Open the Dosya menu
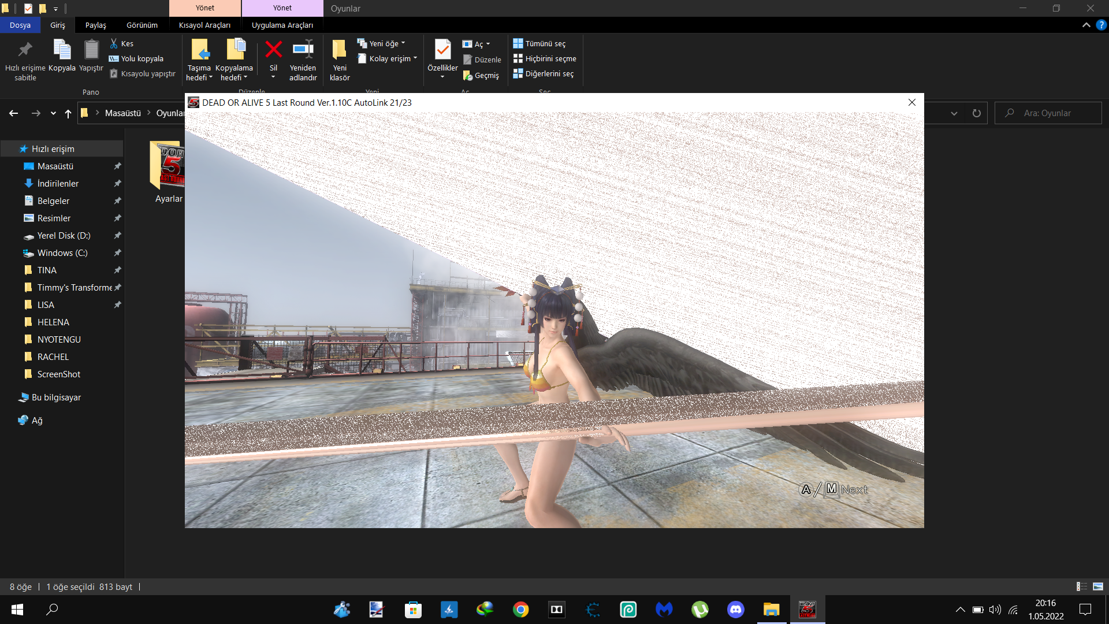This screenshot has width=1109, height=624. tap(20, 25)
